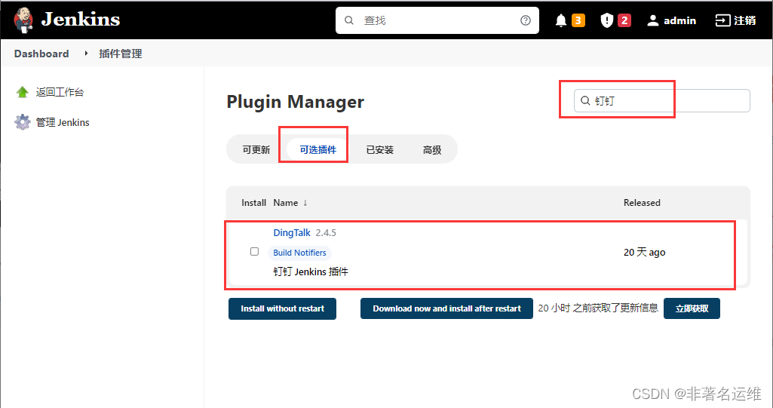
Task: Open security warnings shield icon
Action: pos(607,20)
